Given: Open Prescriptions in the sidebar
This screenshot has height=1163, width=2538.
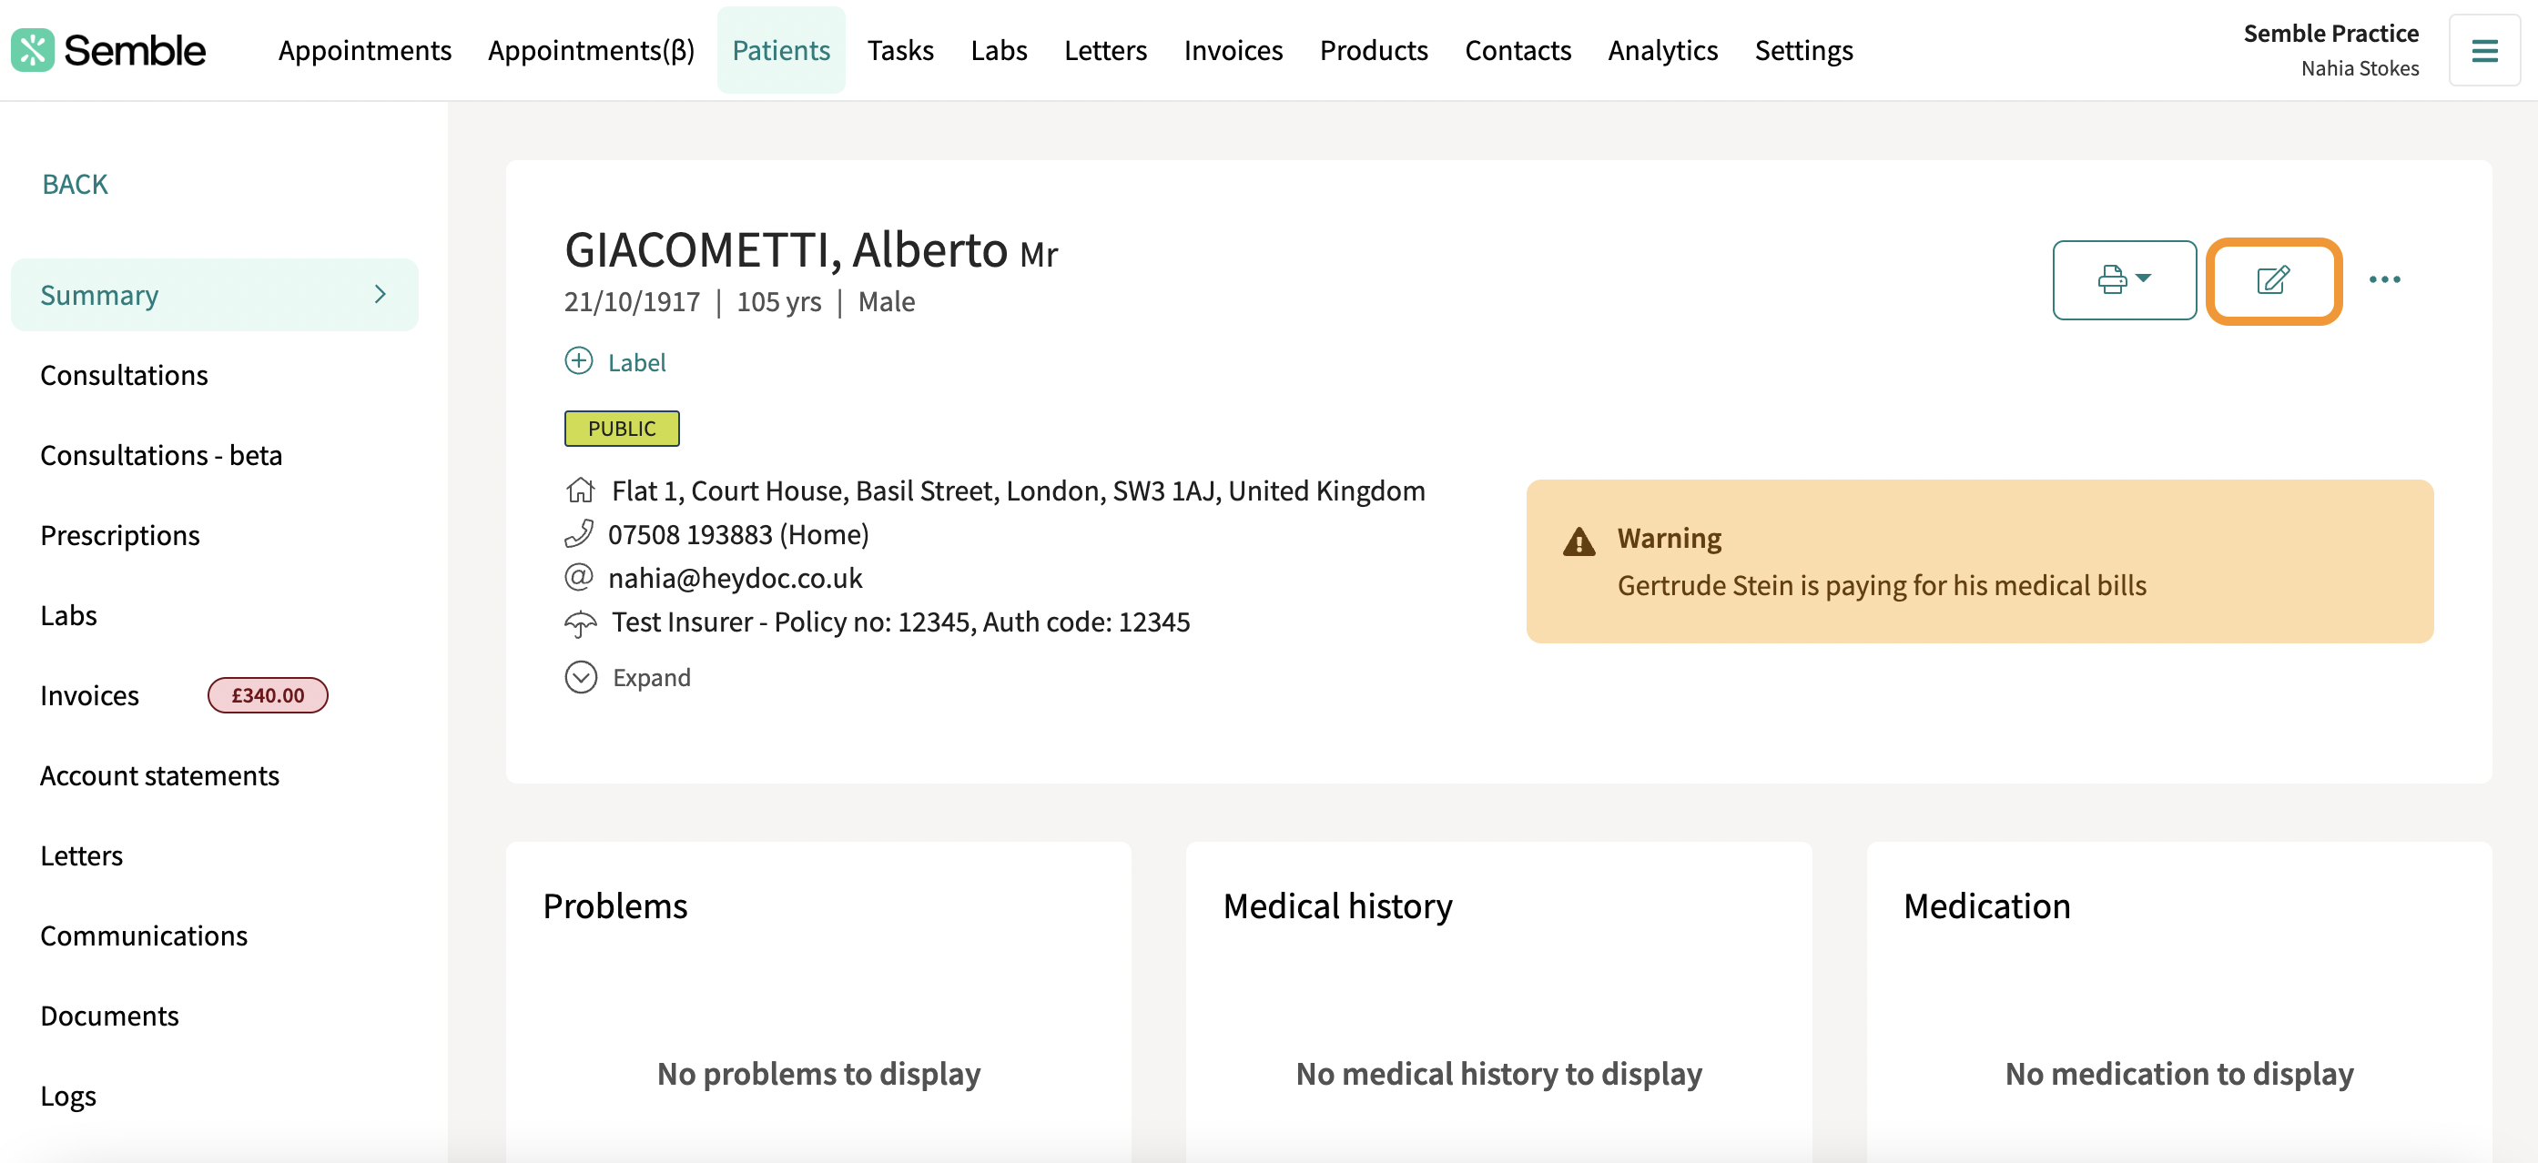Looking at the screenshot, I should pos(120,535).
